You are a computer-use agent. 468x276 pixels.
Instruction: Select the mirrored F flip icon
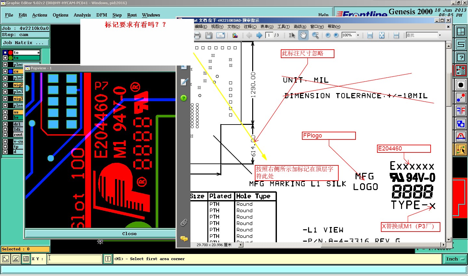click(x=461, y=111)
